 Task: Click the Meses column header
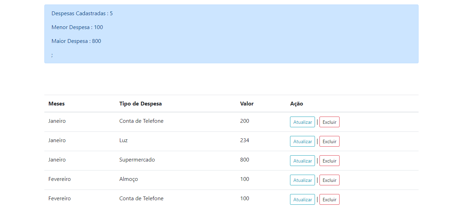56,103
